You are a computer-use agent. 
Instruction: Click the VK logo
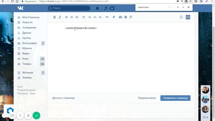coord(20,8)
